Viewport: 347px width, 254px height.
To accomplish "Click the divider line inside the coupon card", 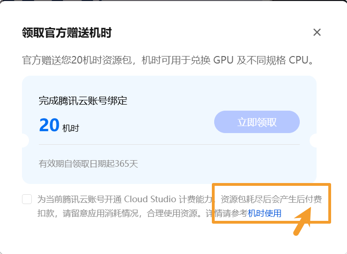I will (169, 144).
